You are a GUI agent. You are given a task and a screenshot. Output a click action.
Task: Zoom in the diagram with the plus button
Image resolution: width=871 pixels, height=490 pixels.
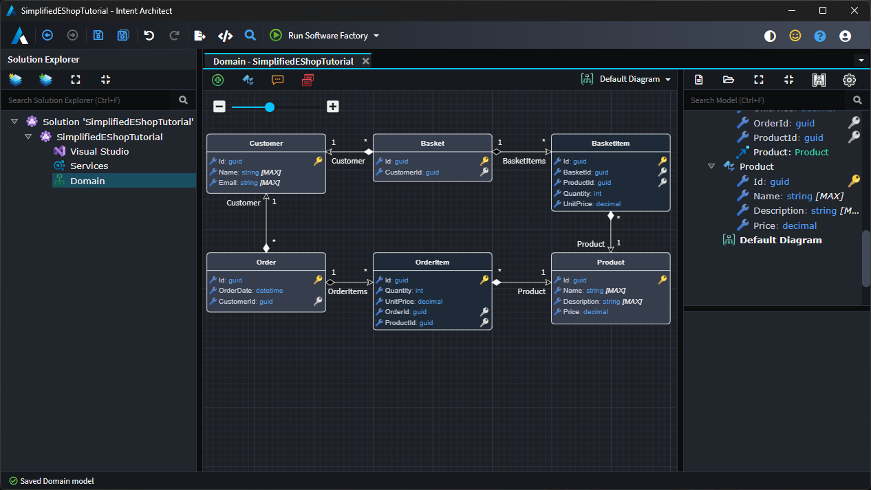pyautogui.click(x=333, y=107)
